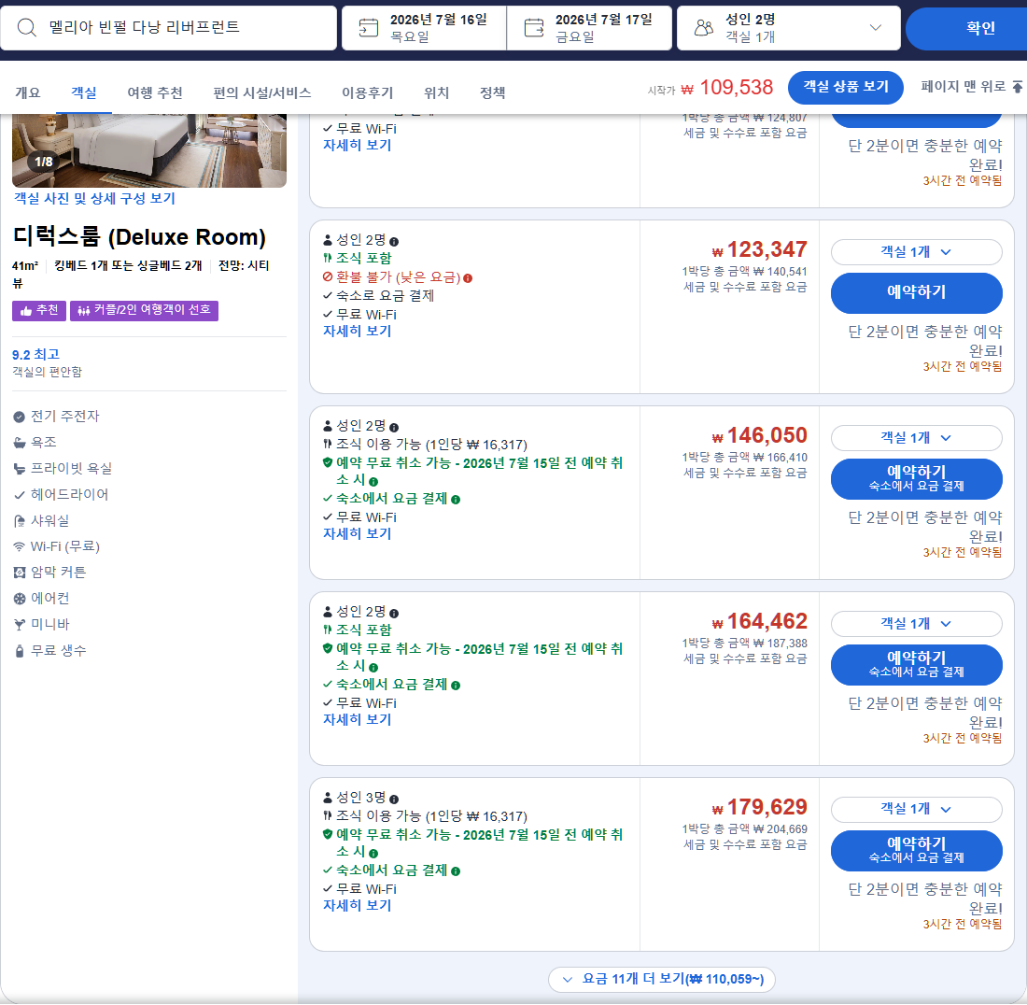The height and width of the screenshot is (1005, 1027).
Task: Switch to the 위치 tab
Action: pyautogui.click(x=436, y=92)
